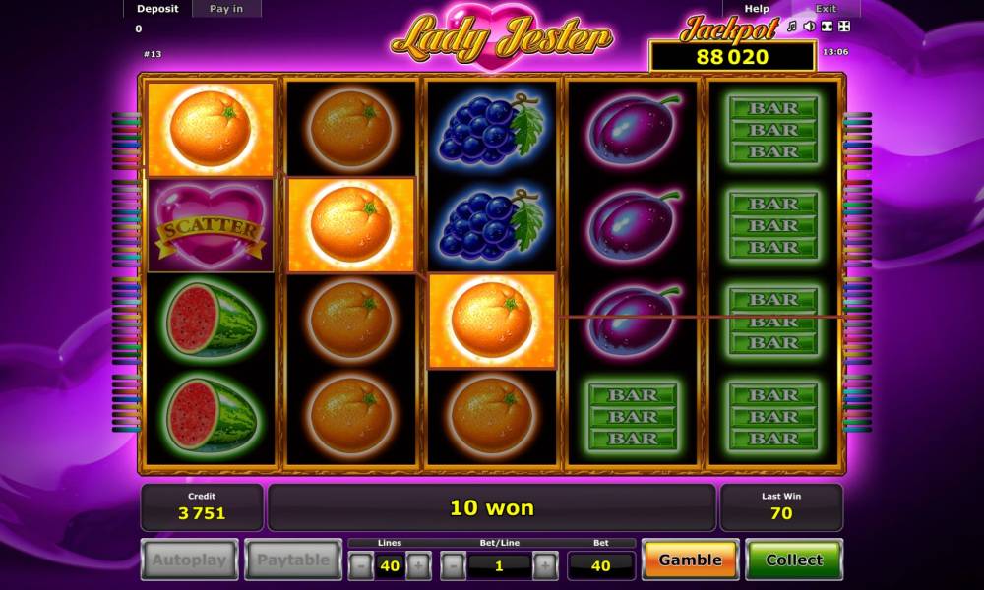The width and height of the screenshot is (984, 590).
Task: Open the Paytable
Action: tap(293, 560)
